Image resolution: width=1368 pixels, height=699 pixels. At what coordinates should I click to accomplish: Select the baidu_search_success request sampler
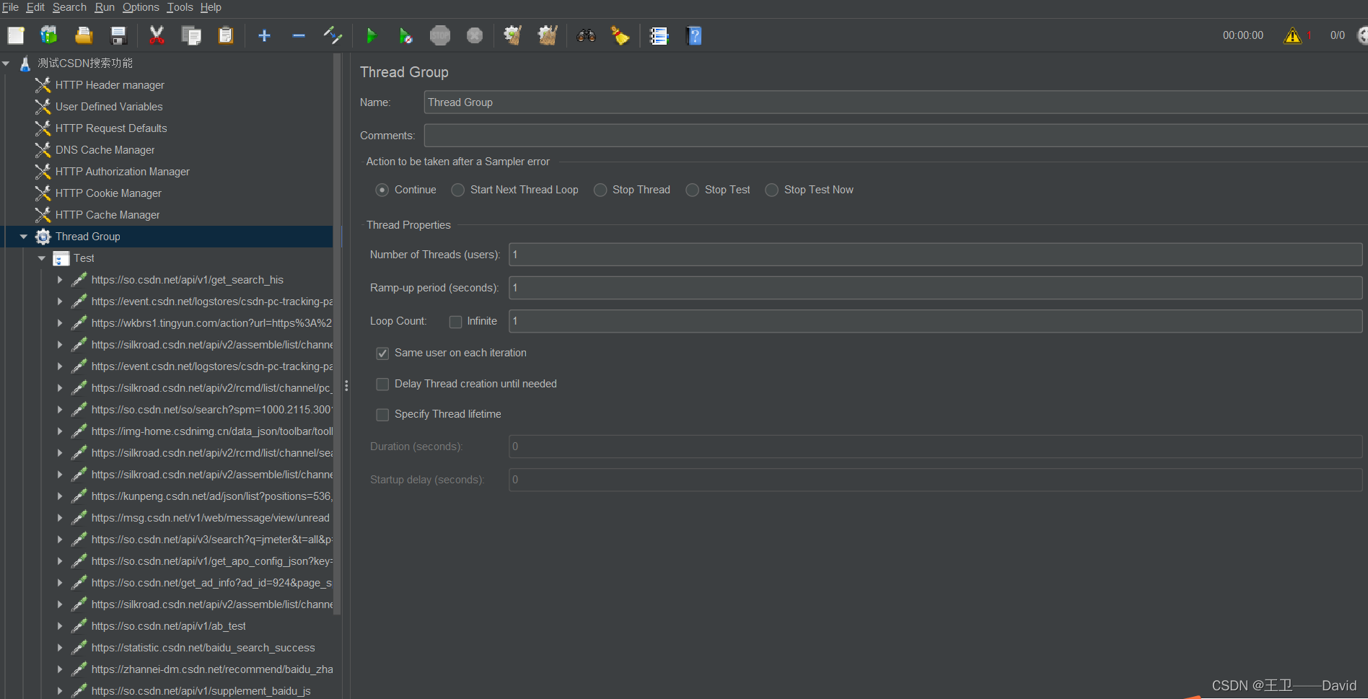pyautogui.click(x=203, y=648)
